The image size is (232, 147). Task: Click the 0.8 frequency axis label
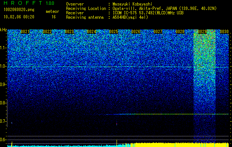point(3,103)
